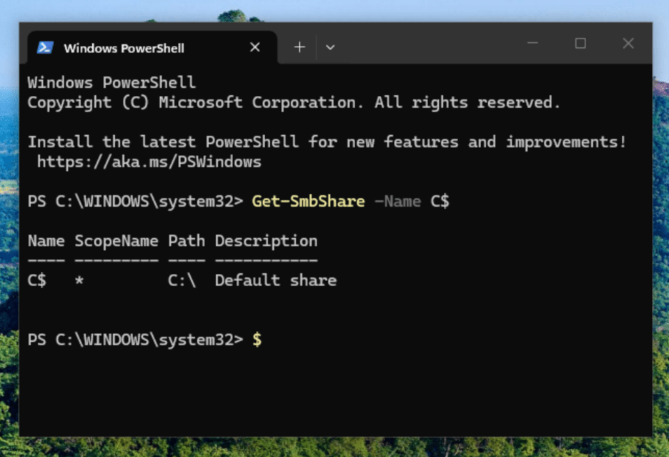Click the Get-SmbShare command text

pyautogui.click(x=307, y=201)
